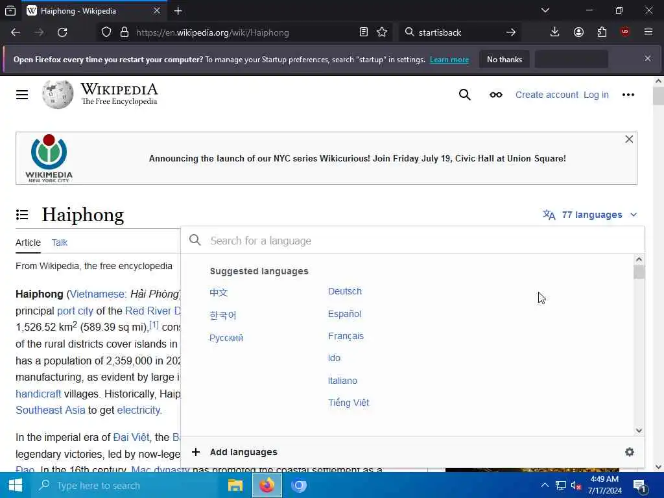Close the Haiphong Wikipedia tab
This screenshot has height=498, width=664.
point(157,10)
